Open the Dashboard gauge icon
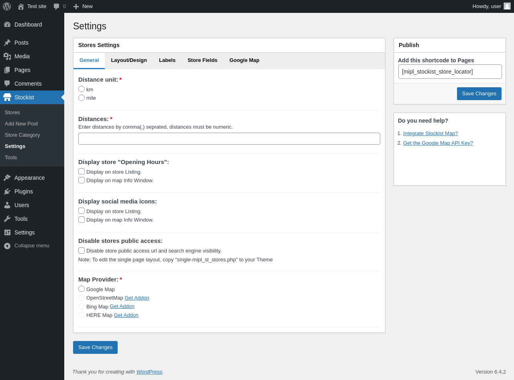The image size is (514, 380). tap(7, 25)
